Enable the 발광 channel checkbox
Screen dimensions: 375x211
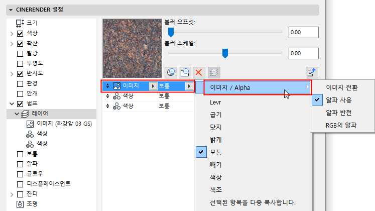[x=20, y=54]
